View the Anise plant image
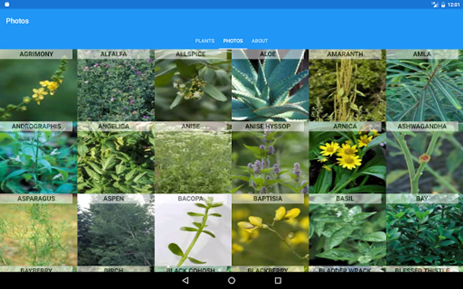The height and width of the screenshot is (289, 463). point(193,157)
